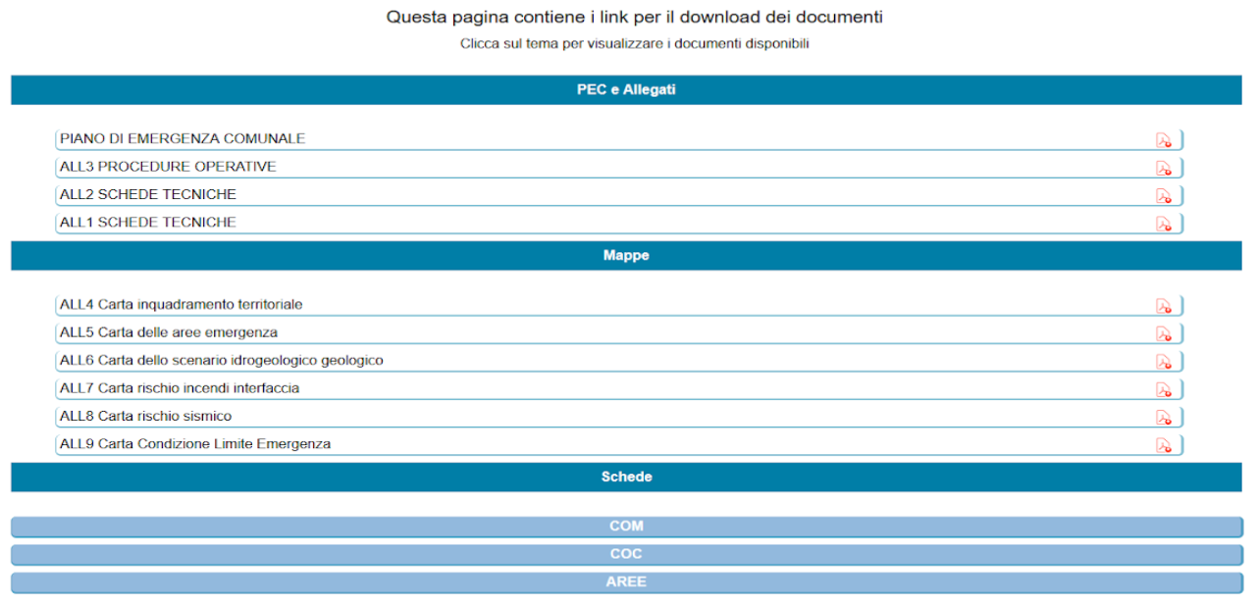Click PDF icon beside ALL5 Carta aree emergenza
Screen dimensions: 1258x605
click(1164, 333)
